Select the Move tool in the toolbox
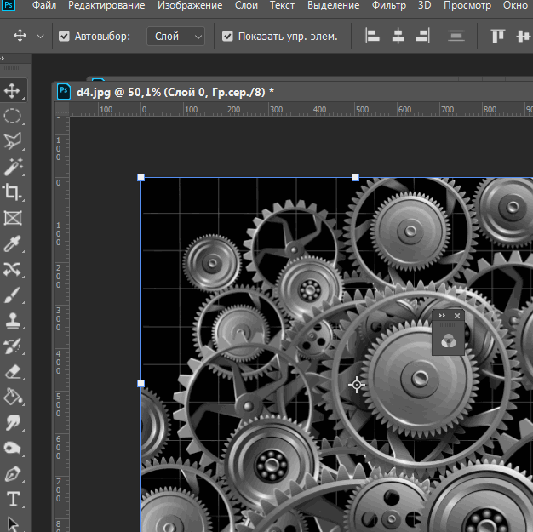 coord(12,91)
